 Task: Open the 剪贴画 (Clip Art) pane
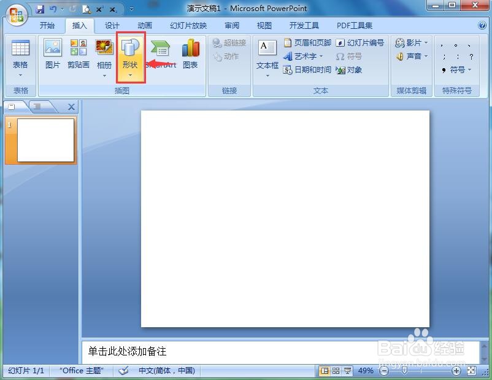(x=79, y=56)
